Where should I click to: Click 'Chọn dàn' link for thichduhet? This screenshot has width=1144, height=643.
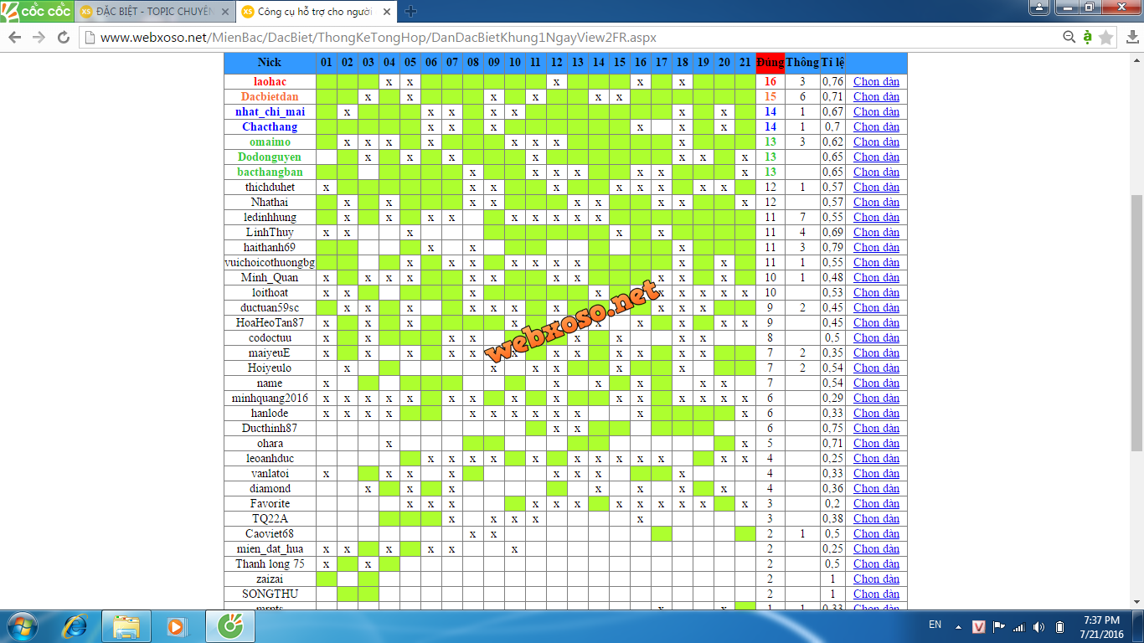(x=876, y=187)
